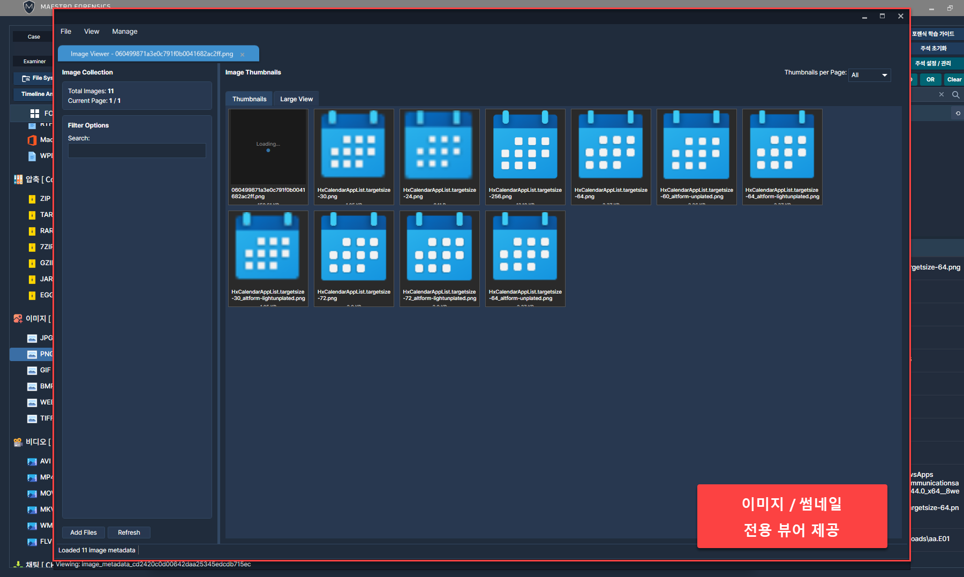The height and width of the screenshot is (577, 964).
Task: Click the Search filter input field
Action: (137, 151)
